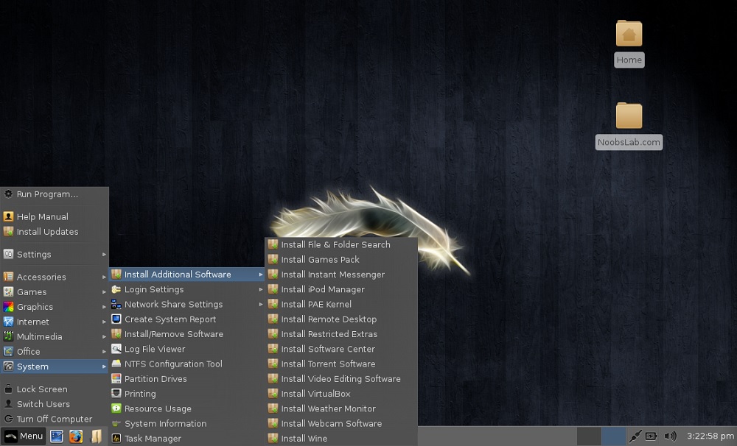Click the colorful Graphics category icon
Viewport: 737px width, 446px height.
(8, 307)
